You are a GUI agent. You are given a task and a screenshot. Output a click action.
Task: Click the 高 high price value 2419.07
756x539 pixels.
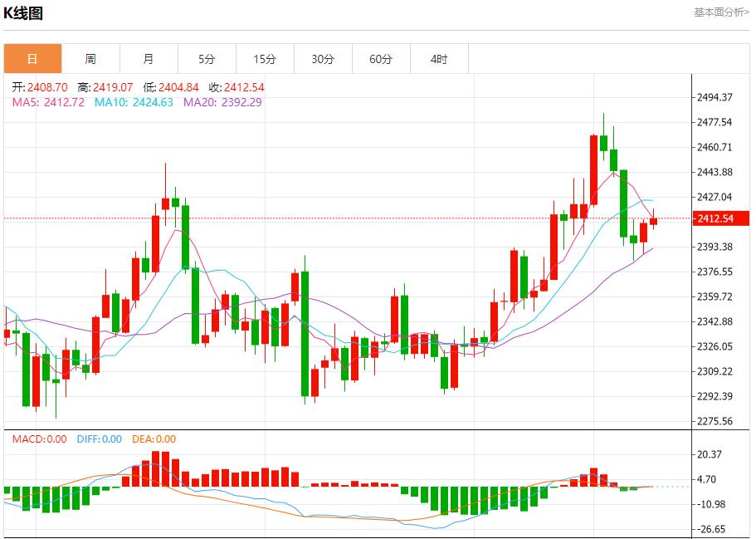tap(113, 87)
